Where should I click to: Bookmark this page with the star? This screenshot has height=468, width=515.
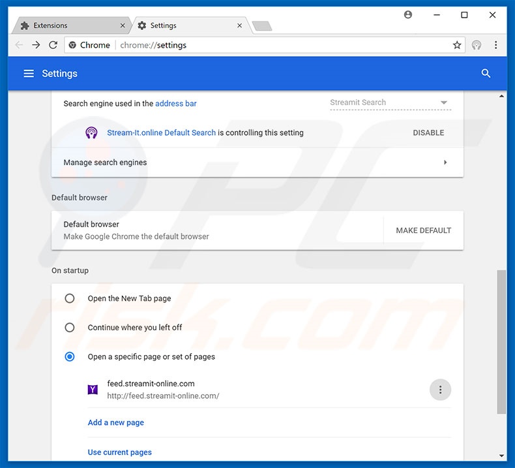(x=457, y=45)
